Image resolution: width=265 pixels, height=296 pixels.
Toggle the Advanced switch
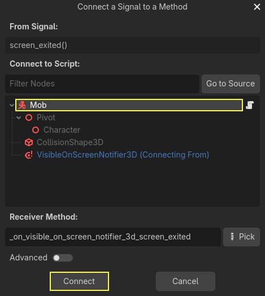pyautogui.click(x=63, y=258)
